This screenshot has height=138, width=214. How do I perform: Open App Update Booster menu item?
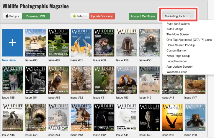[179, 66]
